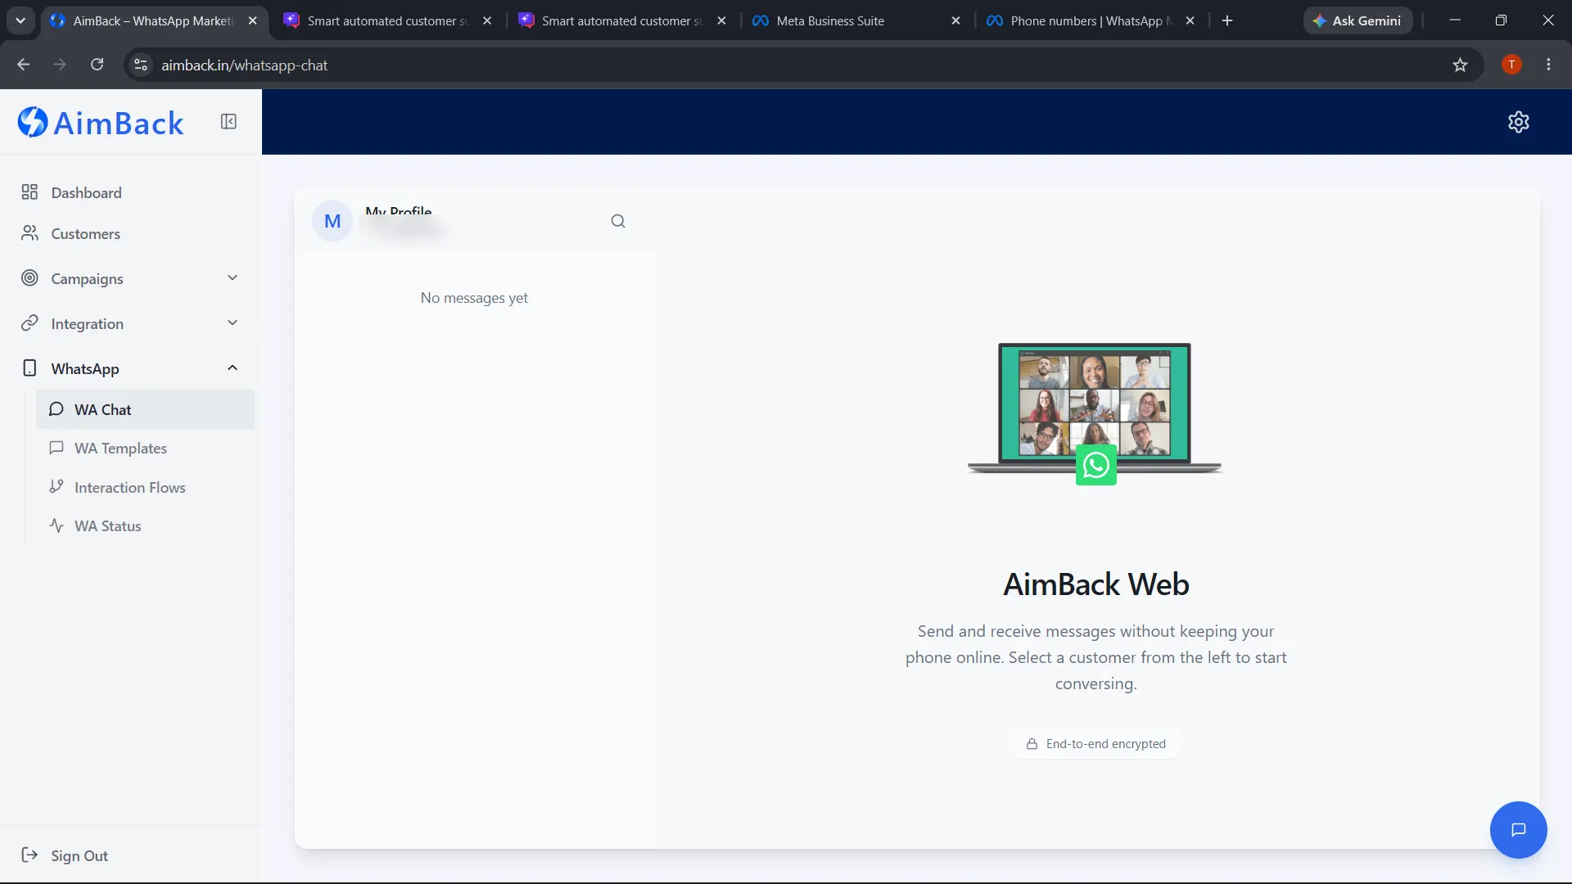Click the WA Templates message icon
Viewport: 1572px width, 884px height.
click(56, 448)
